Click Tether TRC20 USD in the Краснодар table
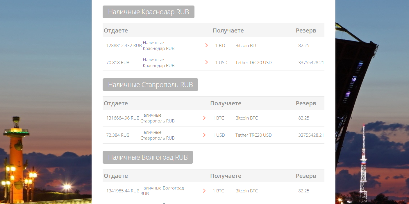The width and height of the screenshot is (409, 204). coord(253,63)
